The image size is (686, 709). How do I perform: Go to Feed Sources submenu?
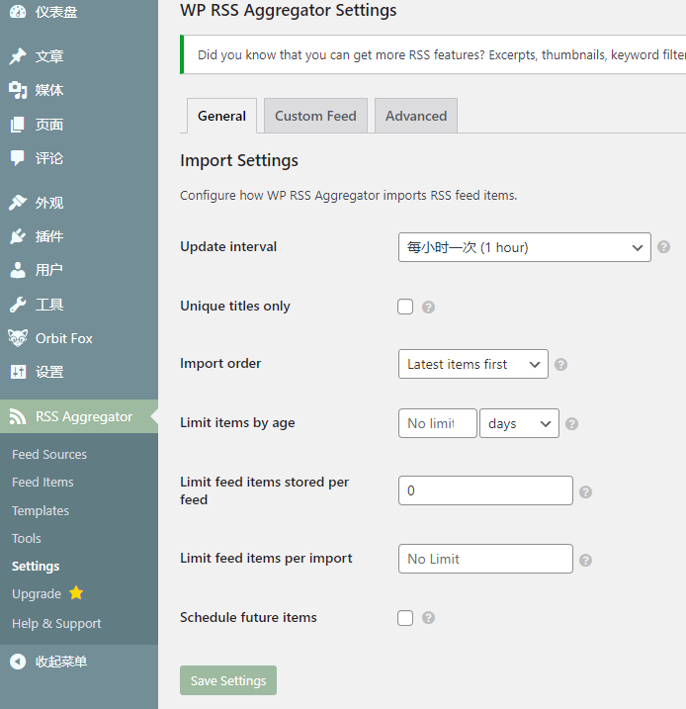point(49,455)
